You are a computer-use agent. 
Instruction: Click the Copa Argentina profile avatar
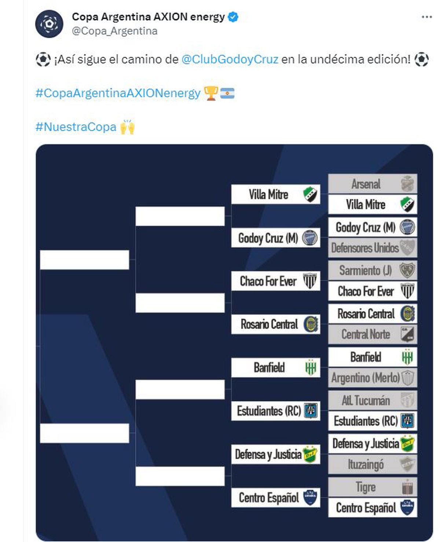pos(49,24)
